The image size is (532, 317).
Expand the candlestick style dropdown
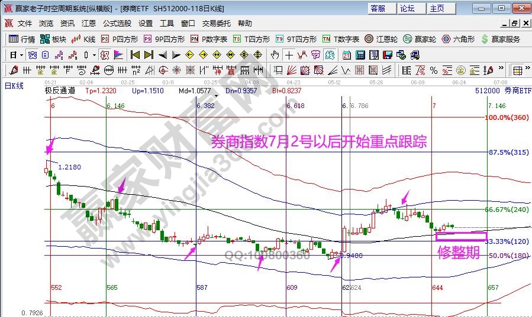pos(94,55)
